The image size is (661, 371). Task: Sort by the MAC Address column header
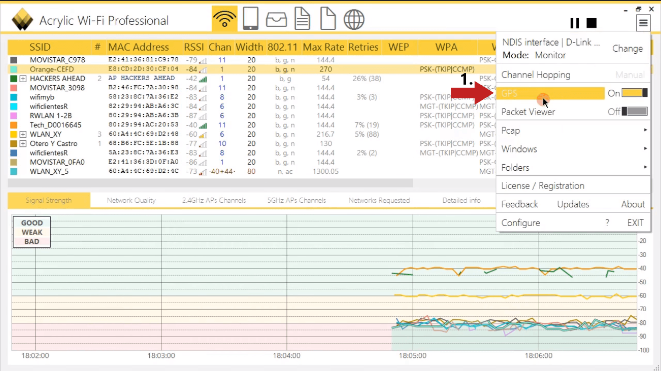point(138,47)
